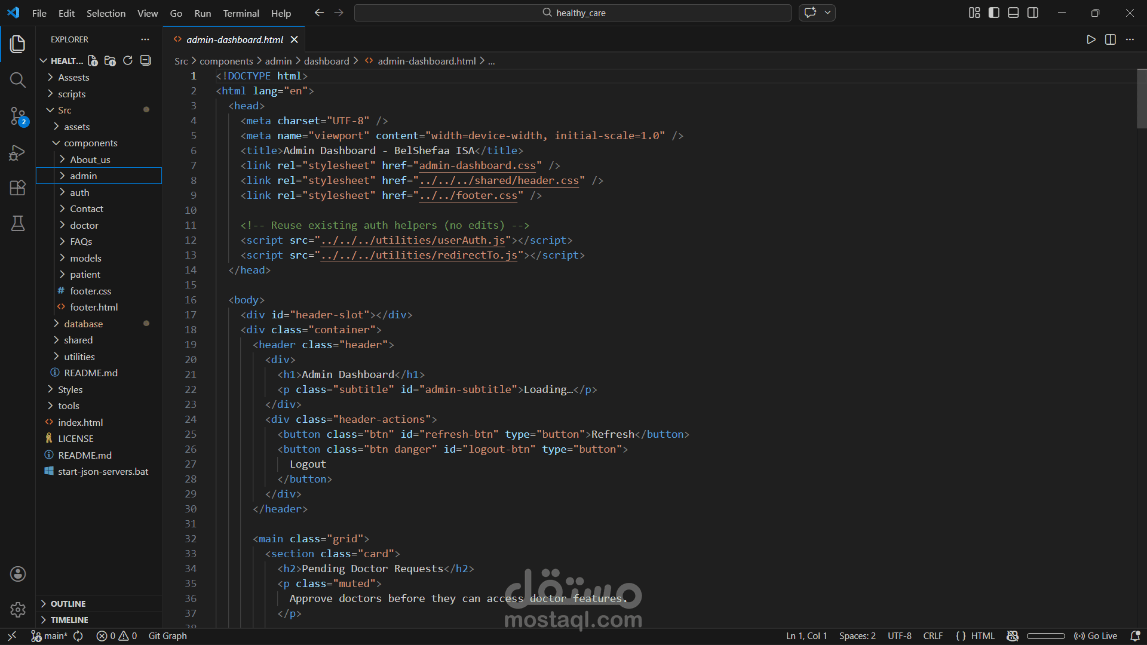
Task: Split the editor to the right
Action: pyautogui.click(x=1111, y=39)
